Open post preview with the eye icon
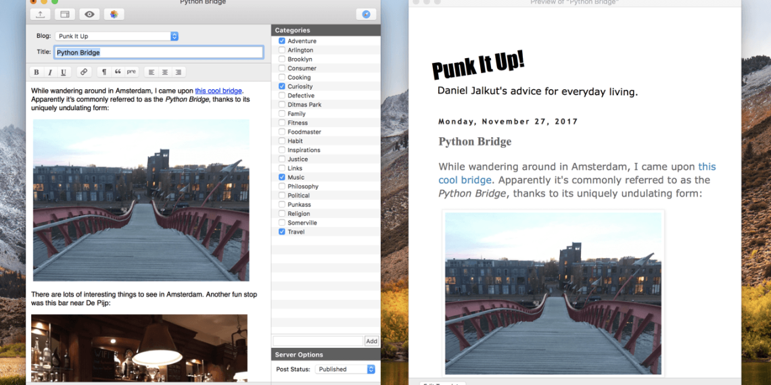 [x=89, y=14]
